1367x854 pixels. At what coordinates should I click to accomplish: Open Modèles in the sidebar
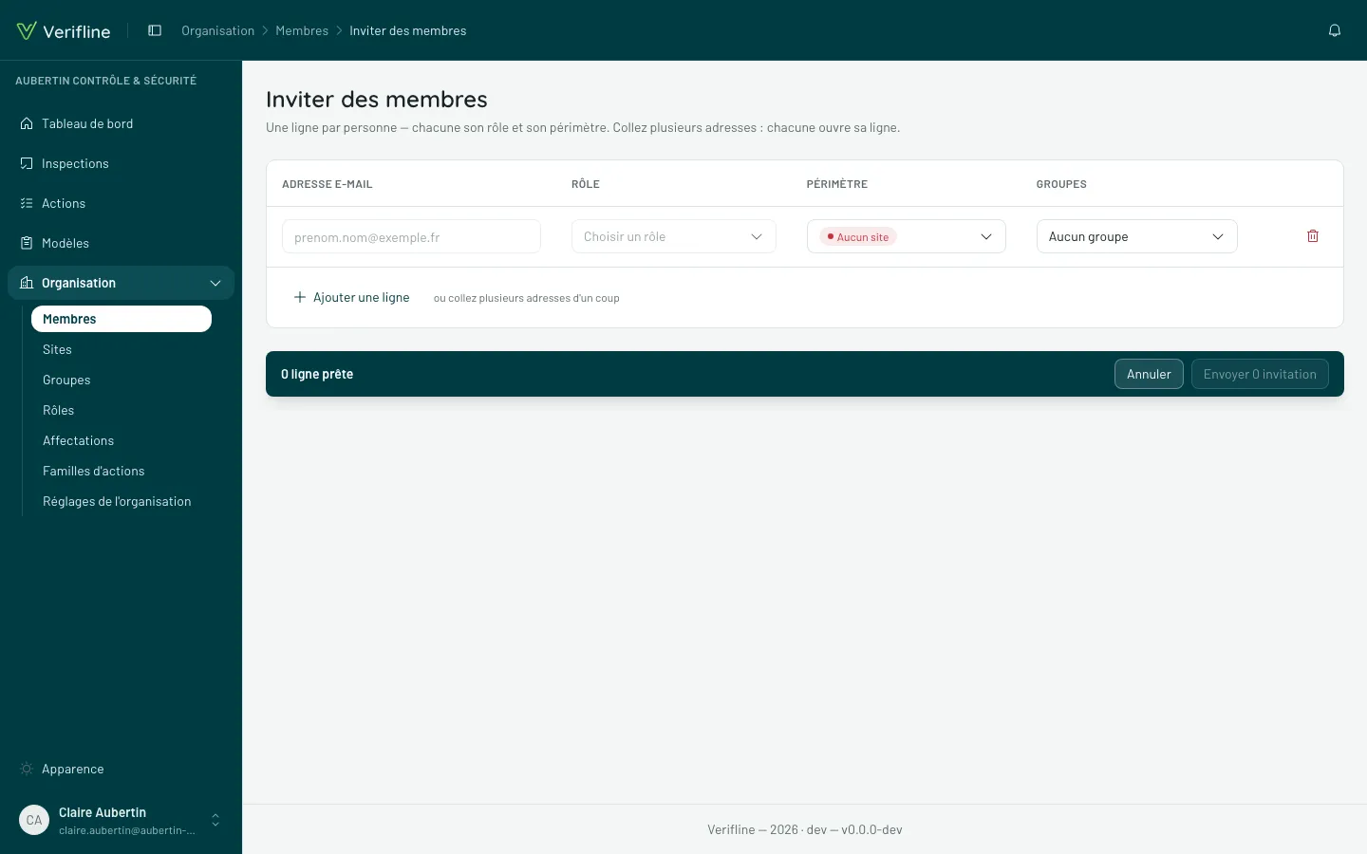122,243
